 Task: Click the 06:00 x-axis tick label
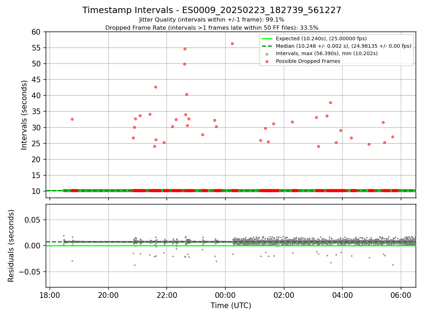tap(401, 295)
